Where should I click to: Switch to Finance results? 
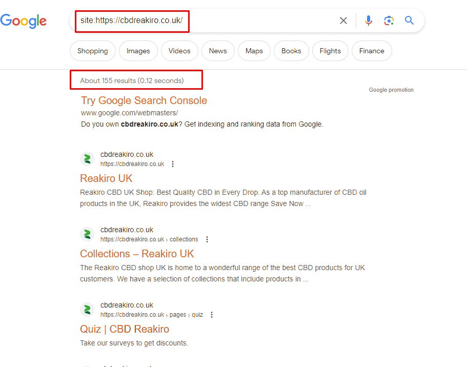click(372, 51)
